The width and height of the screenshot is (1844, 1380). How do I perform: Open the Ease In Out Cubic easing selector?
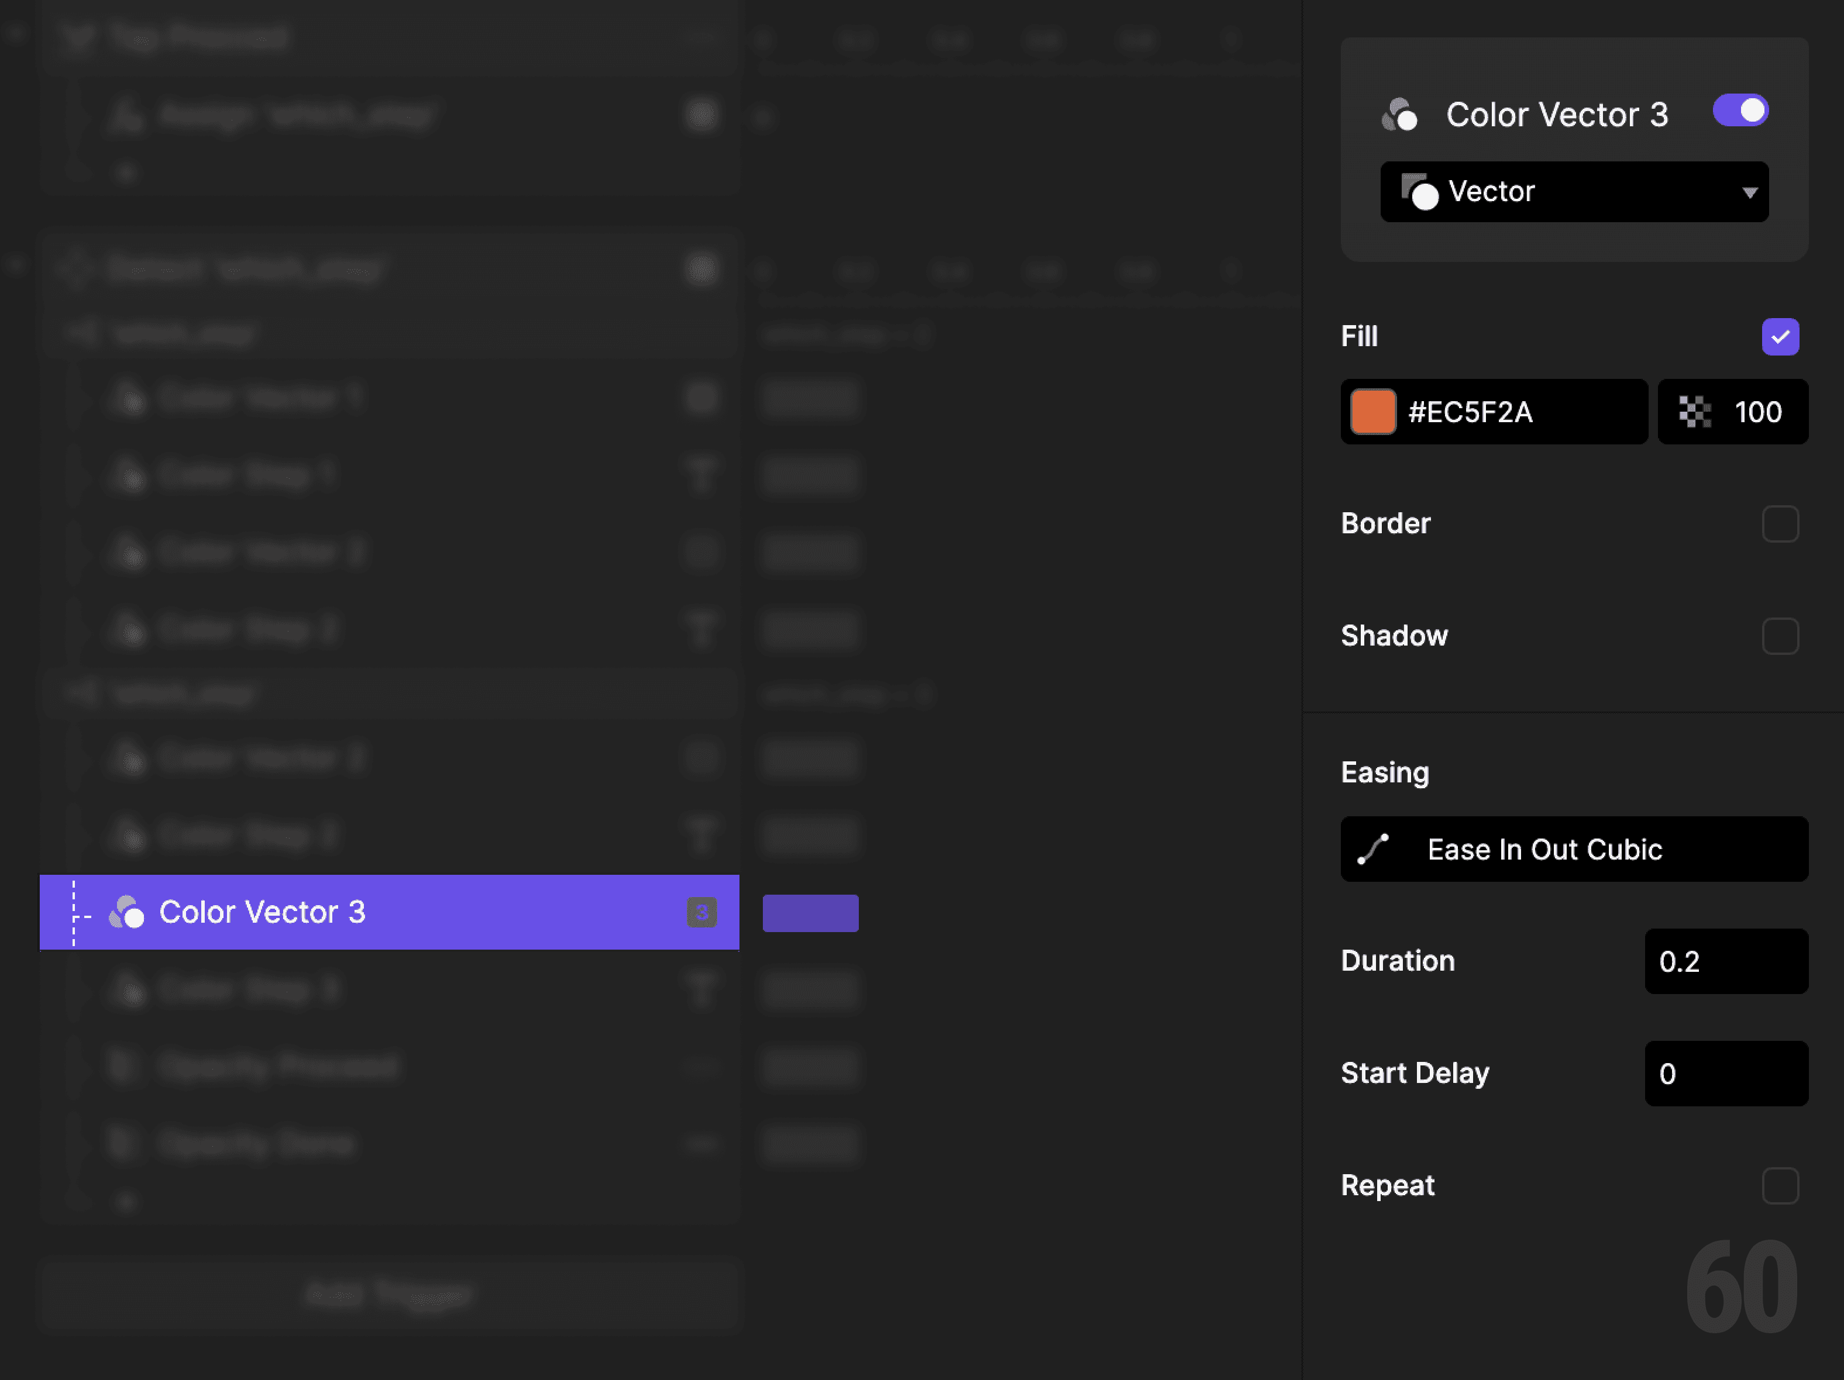click(x=1574, y=849)
